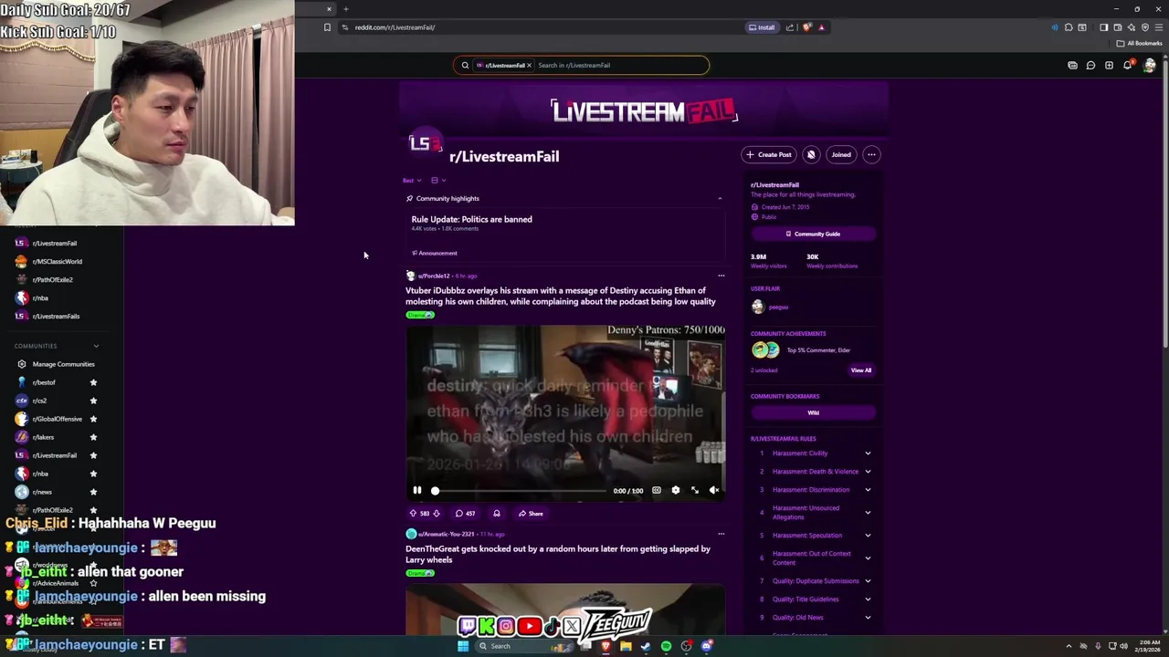Click browser address bar URL

click(x=395, y=27)
